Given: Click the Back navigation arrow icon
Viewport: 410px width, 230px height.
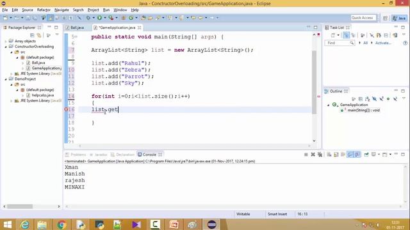Looking at the screenshot, I should [x=201, y=18].
